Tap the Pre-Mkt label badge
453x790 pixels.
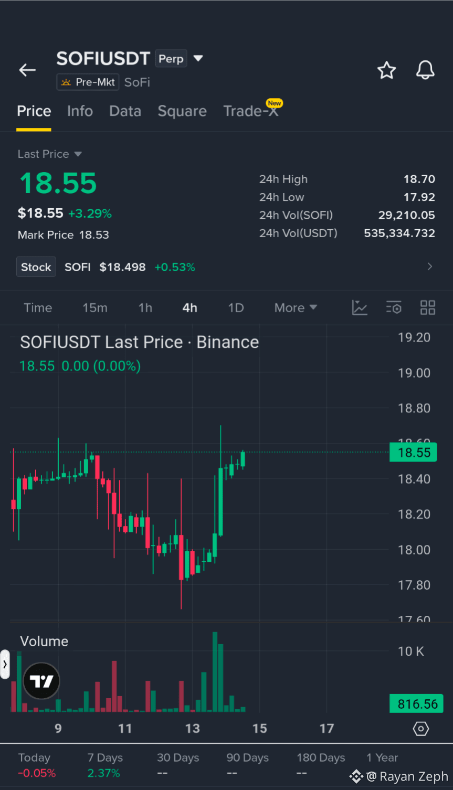pos(88,82)
